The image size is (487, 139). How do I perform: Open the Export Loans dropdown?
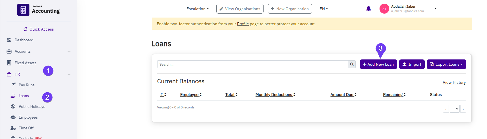pos(446,64)
